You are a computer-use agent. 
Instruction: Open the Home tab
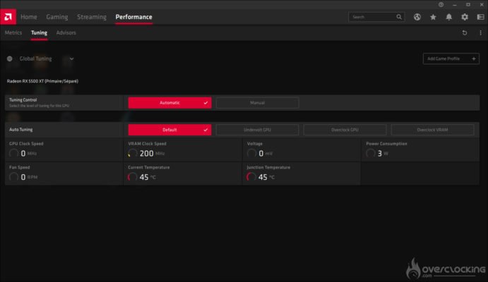[x=29, y=17]
